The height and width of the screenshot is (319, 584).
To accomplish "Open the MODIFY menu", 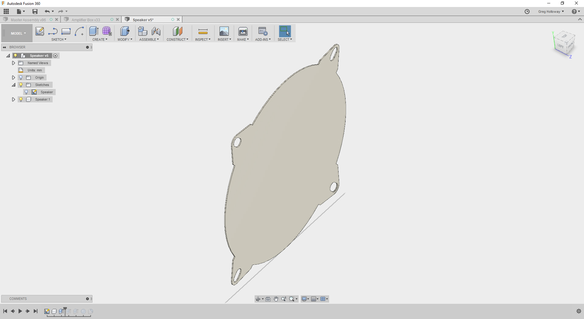I will coord(125,39).
